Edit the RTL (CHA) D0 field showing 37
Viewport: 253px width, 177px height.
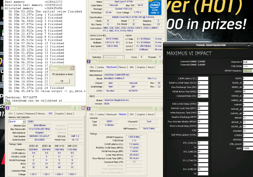pos(203,143)
